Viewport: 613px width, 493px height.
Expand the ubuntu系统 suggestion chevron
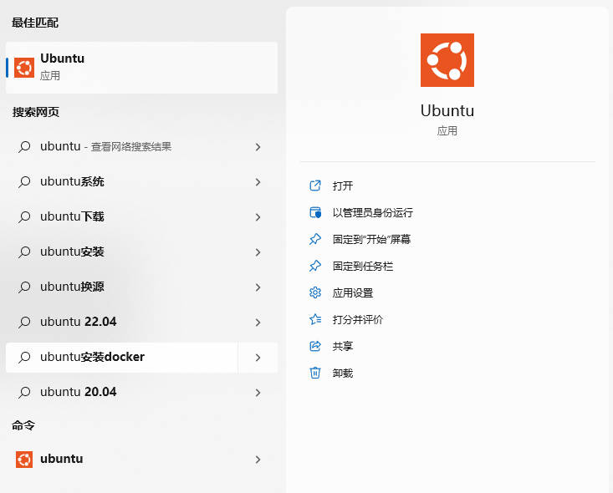258,182
